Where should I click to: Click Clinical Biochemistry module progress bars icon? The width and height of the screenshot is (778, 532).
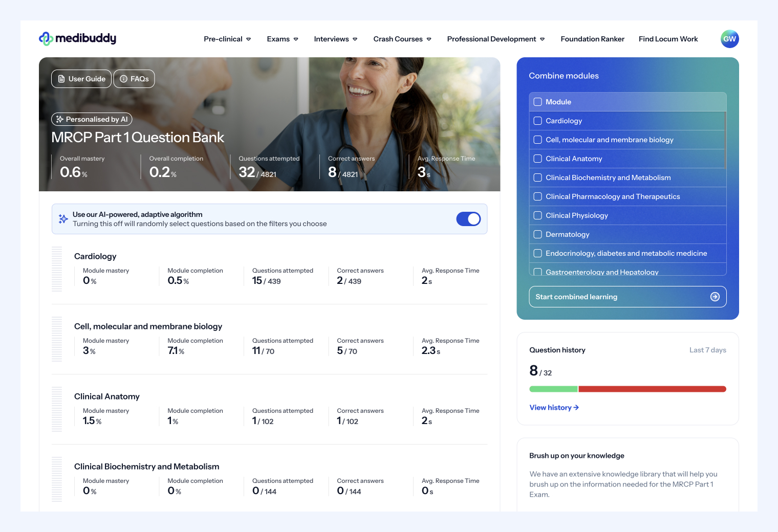(x=57, y=479)
